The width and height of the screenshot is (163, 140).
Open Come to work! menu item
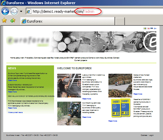click(x=94, y=58)
